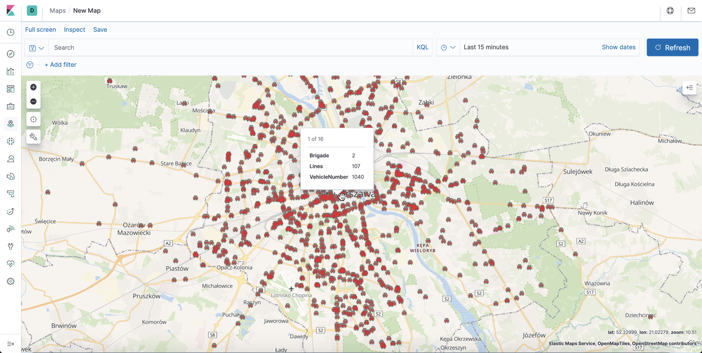Focus the Search query field
The height and width of the screenshot is (353, 702).
point(231,48)
